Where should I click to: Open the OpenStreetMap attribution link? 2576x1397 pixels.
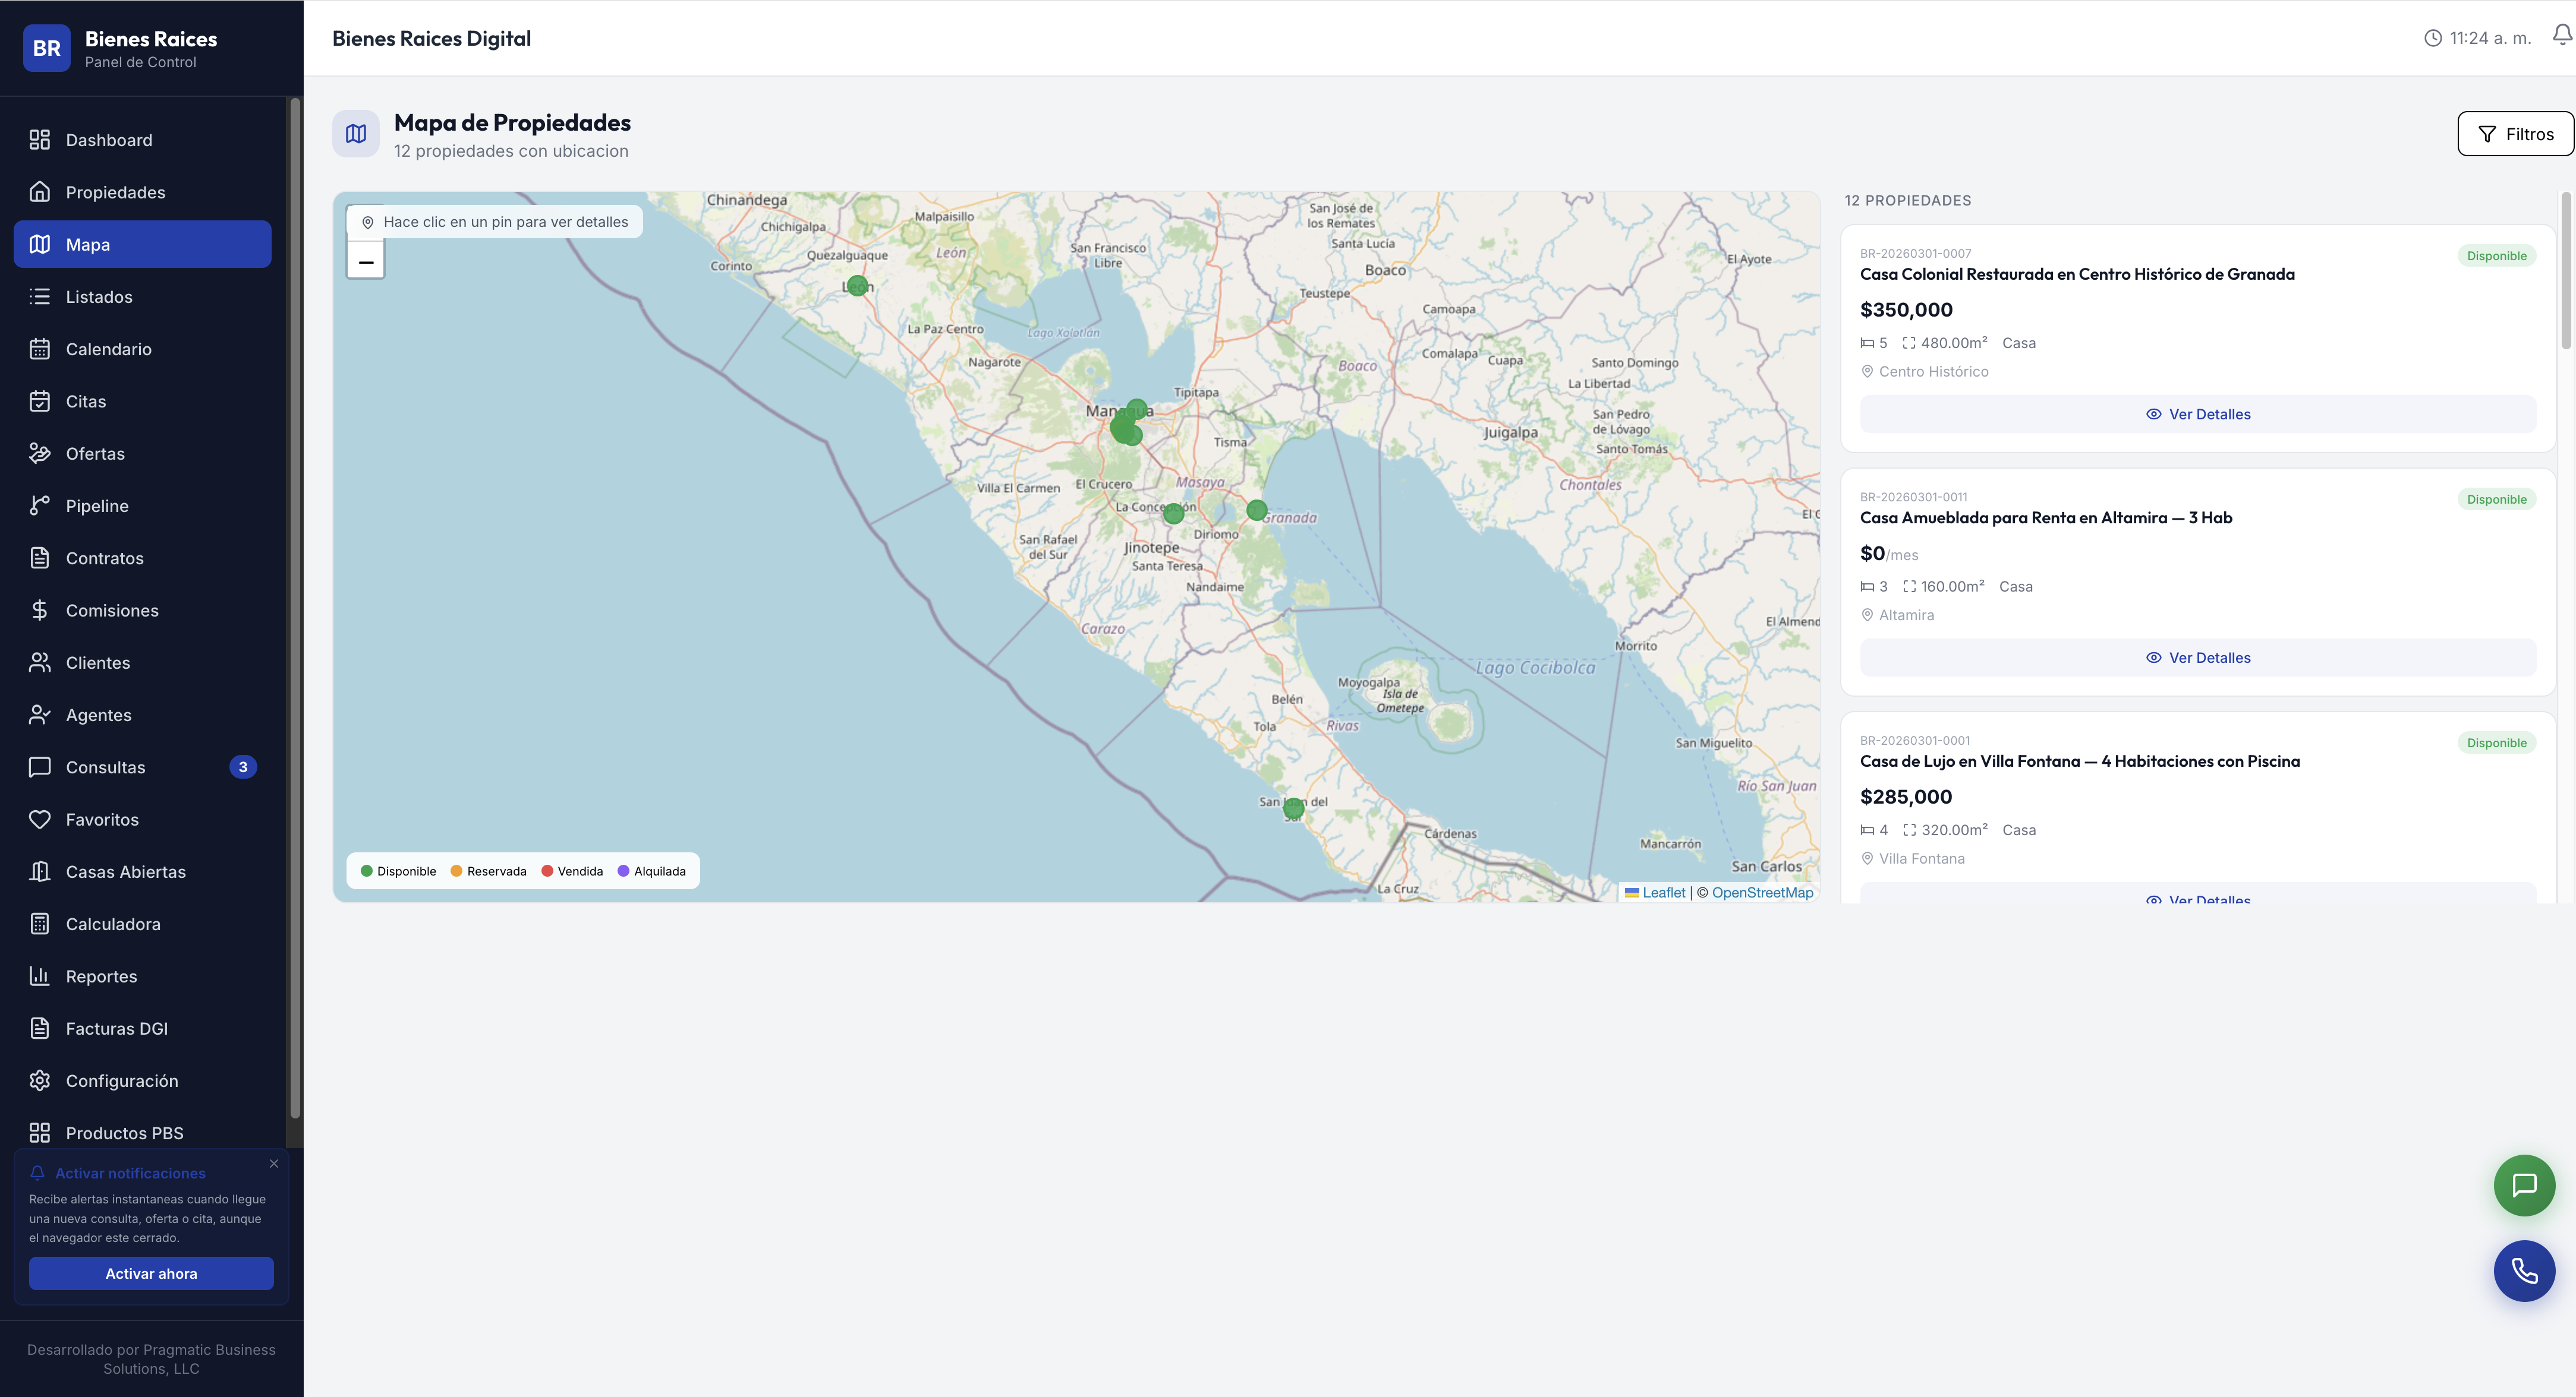click(1762, 892)
